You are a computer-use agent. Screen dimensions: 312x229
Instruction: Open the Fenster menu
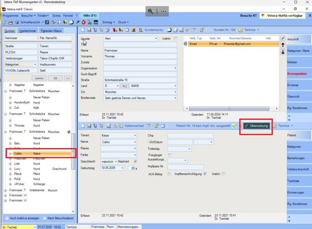68,15
